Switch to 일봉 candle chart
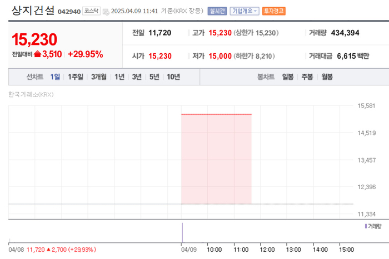The height and width of the screenshot is (259, 389). pyautogui.click(x=288, y=77)
